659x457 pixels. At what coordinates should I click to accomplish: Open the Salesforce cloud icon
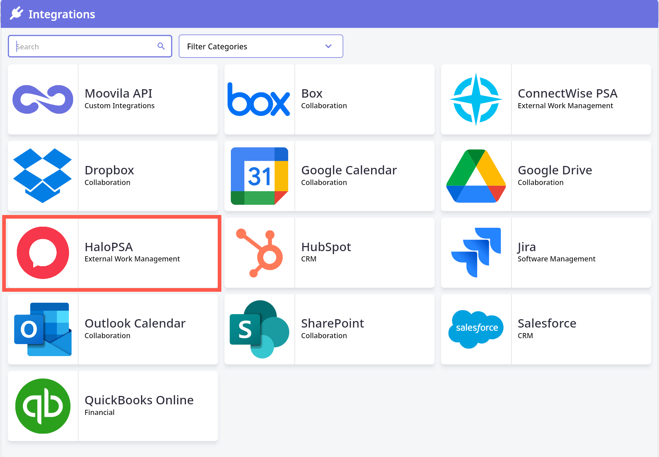(476, 329)
